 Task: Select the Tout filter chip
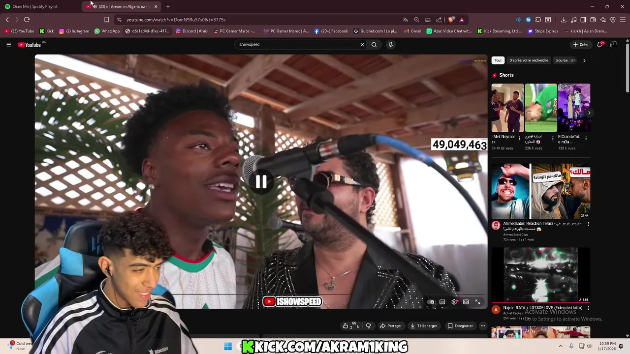(x=498, y=60)
